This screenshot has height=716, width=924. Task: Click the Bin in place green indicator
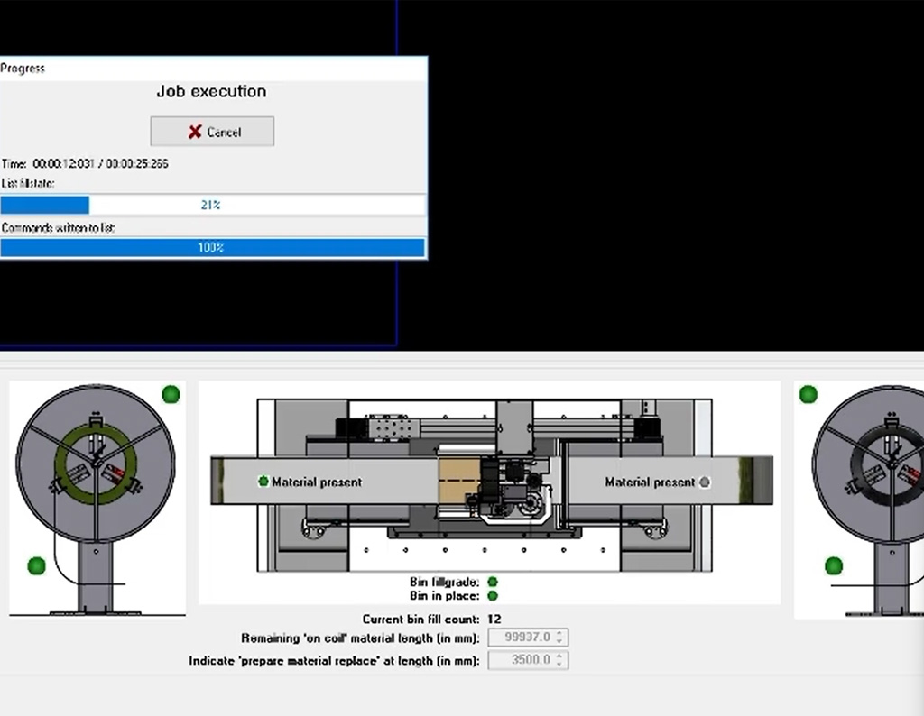tap(493, 596)
